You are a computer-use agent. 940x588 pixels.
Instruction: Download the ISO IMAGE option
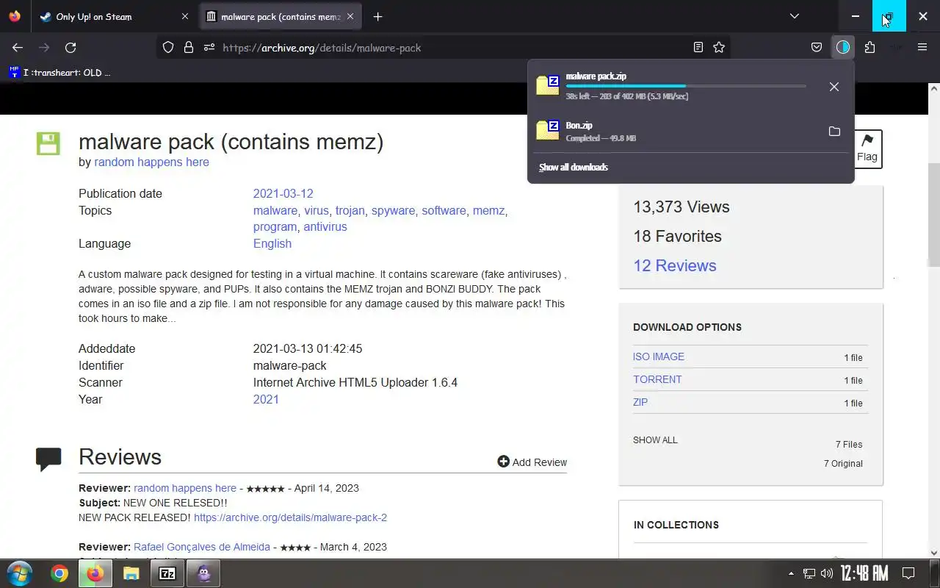pos(659,356)
